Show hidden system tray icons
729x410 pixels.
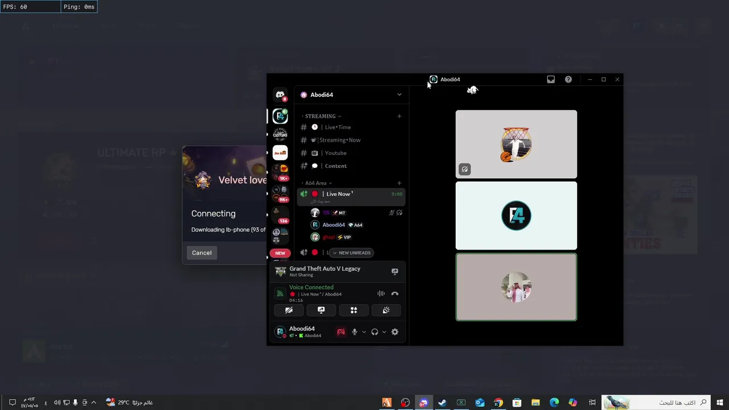(x=93, y=403)
